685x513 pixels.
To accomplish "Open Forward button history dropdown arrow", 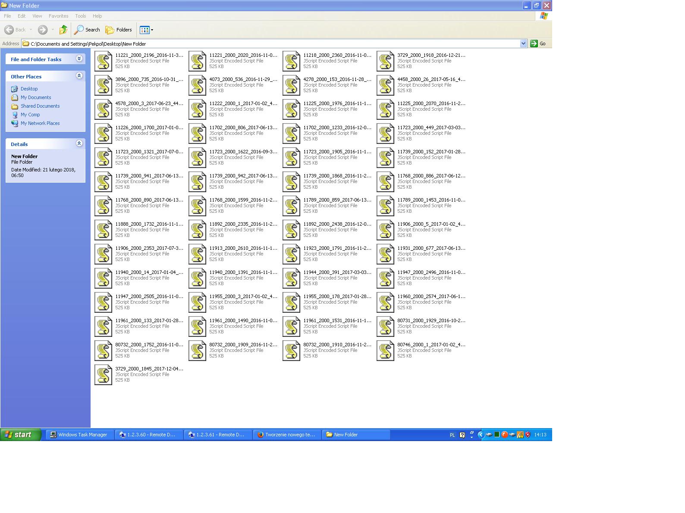I will 53,30.
